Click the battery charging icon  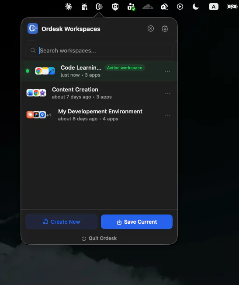click(232, 7)
